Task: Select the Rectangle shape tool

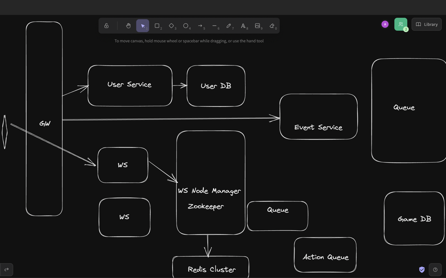Action: (157, 26)
